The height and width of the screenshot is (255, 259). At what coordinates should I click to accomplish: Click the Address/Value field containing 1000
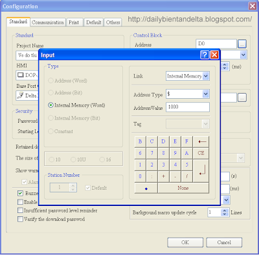pos(188,107)
